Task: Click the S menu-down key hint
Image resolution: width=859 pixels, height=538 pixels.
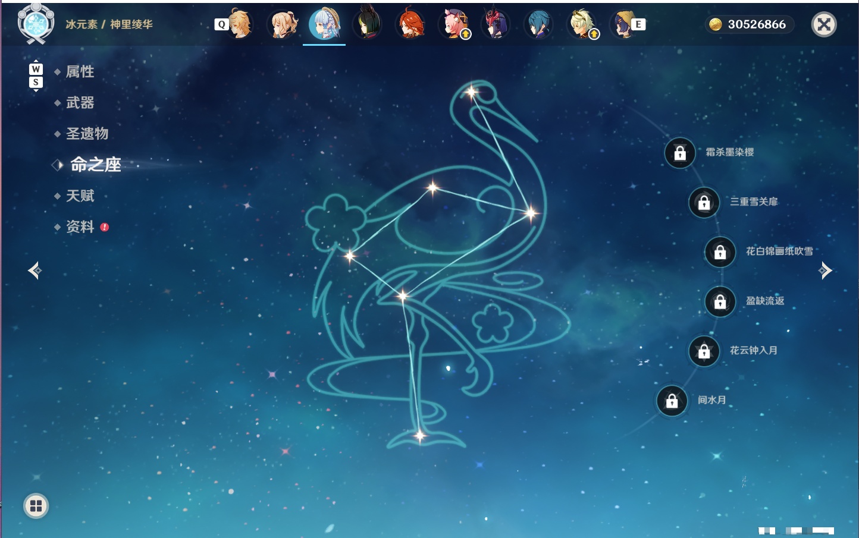Action: 36,82
